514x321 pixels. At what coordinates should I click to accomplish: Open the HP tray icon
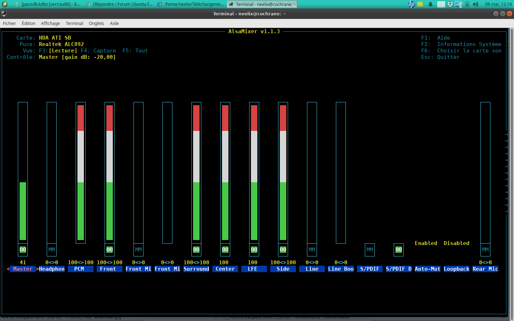tap(412, 4)
